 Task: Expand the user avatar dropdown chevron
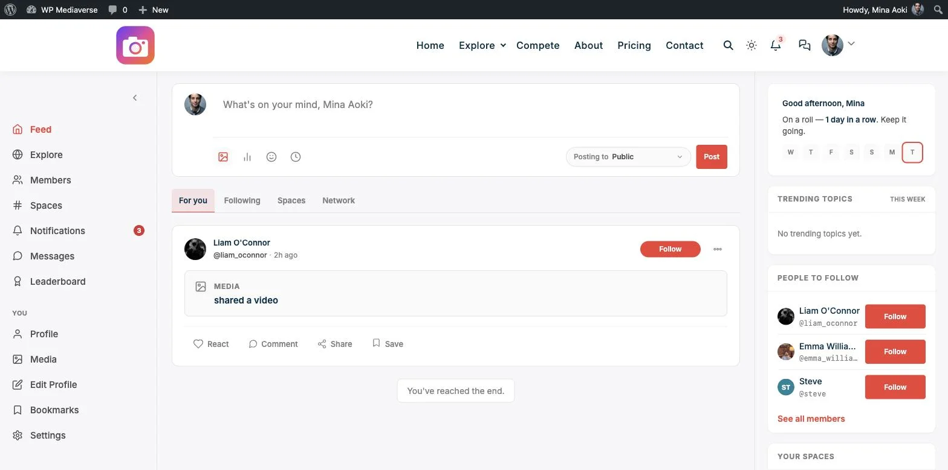pos(851,43)
